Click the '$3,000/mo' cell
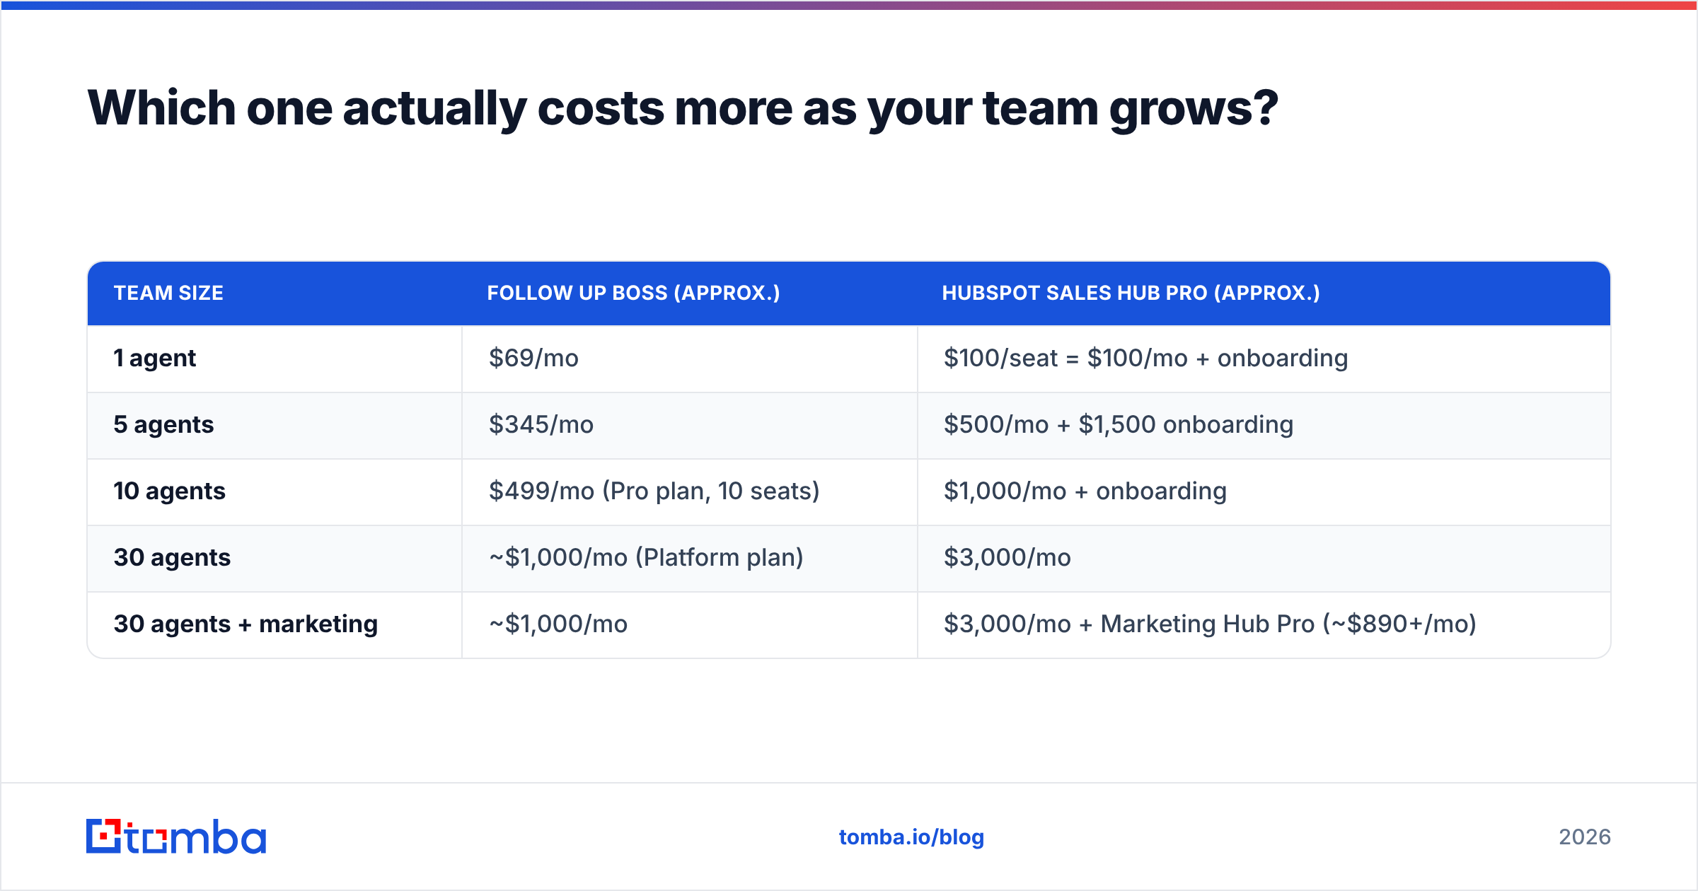The height and width of the screenshot is (891, 1698). (1007, 557)
